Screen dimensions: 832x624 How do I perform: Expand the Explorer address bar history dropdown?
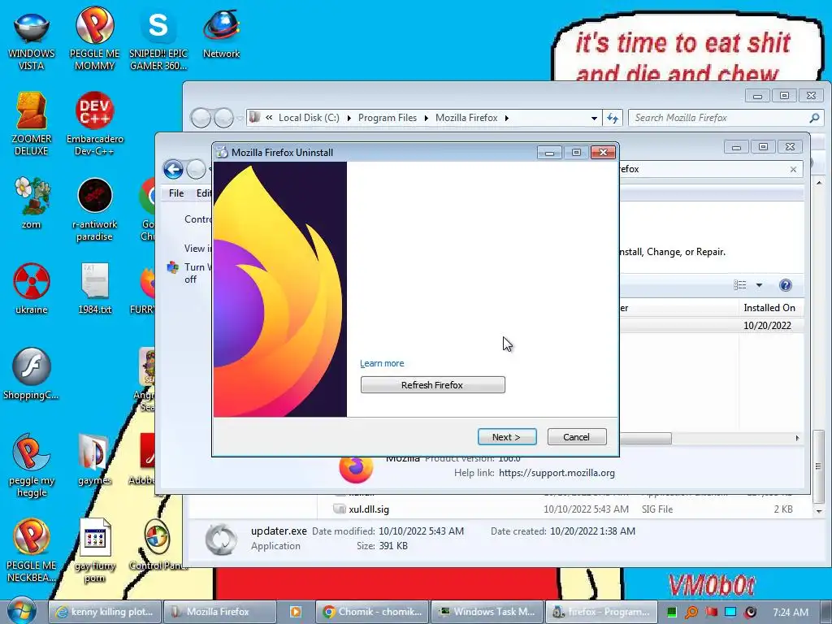594,118
